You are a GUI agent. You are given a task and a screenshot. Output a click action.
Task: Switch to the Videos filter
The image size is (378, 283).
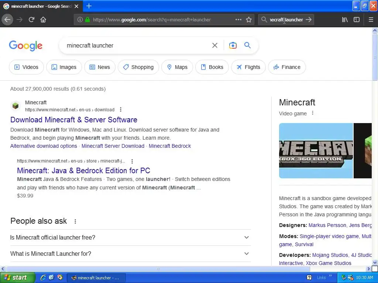(x=26, y=67)
